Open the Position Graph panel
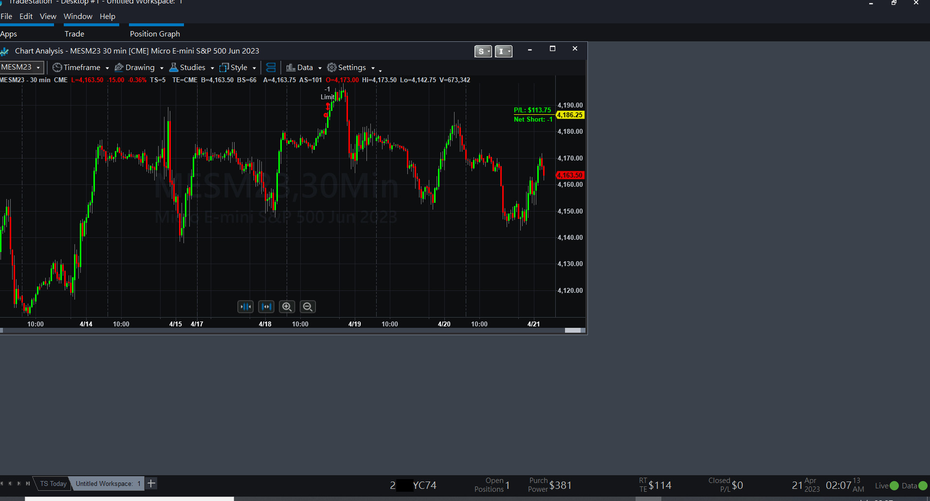The width and height of the screenshot is (930, 501). click(x=155, y=34)
